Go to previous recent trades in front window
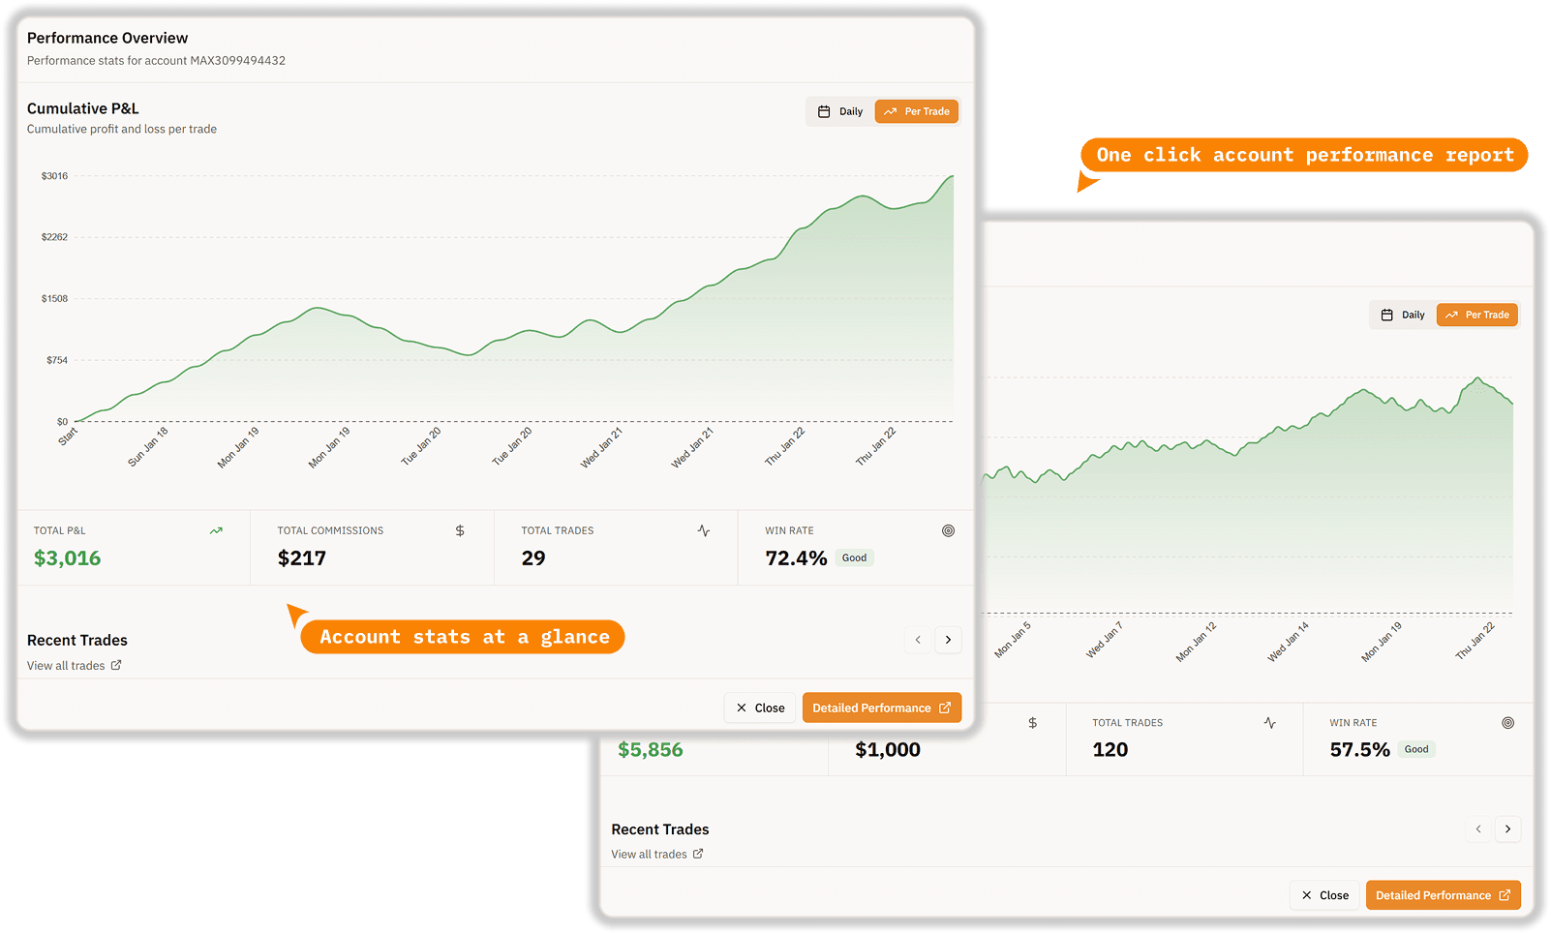Screen dimensions: 1551x934 pos(918,640)
